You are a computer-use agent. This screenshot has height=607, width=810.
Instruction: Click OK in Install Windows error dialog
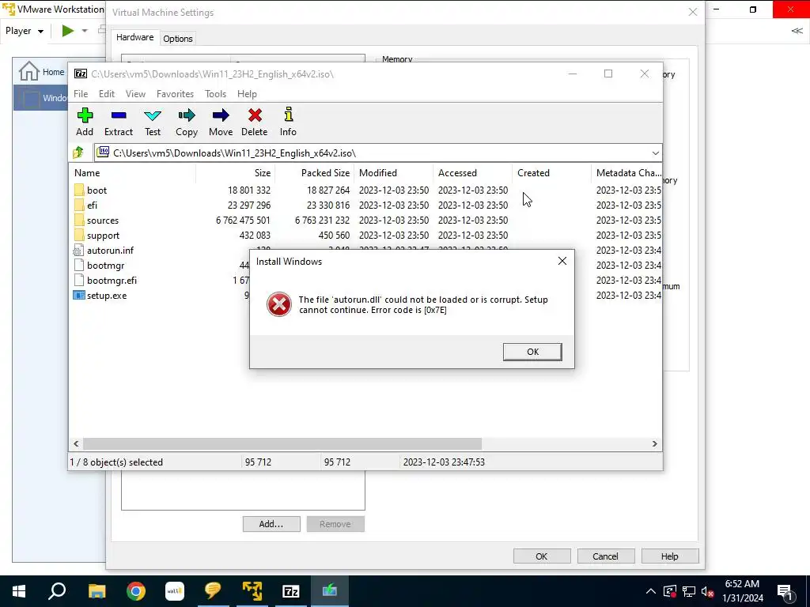532,352
